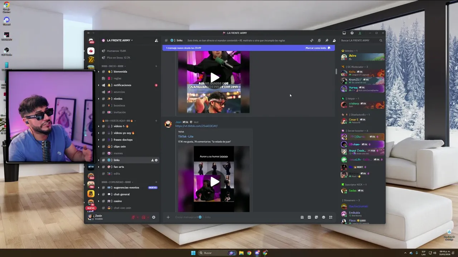This screenshot has width=458, height=257.
Task: Open microphone options arrow beside mute
Action: coord(137,217)
